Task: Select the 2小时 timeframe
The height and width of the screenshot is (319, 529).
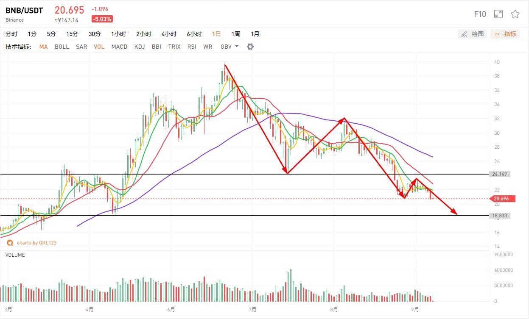Action: coord(144,34)
